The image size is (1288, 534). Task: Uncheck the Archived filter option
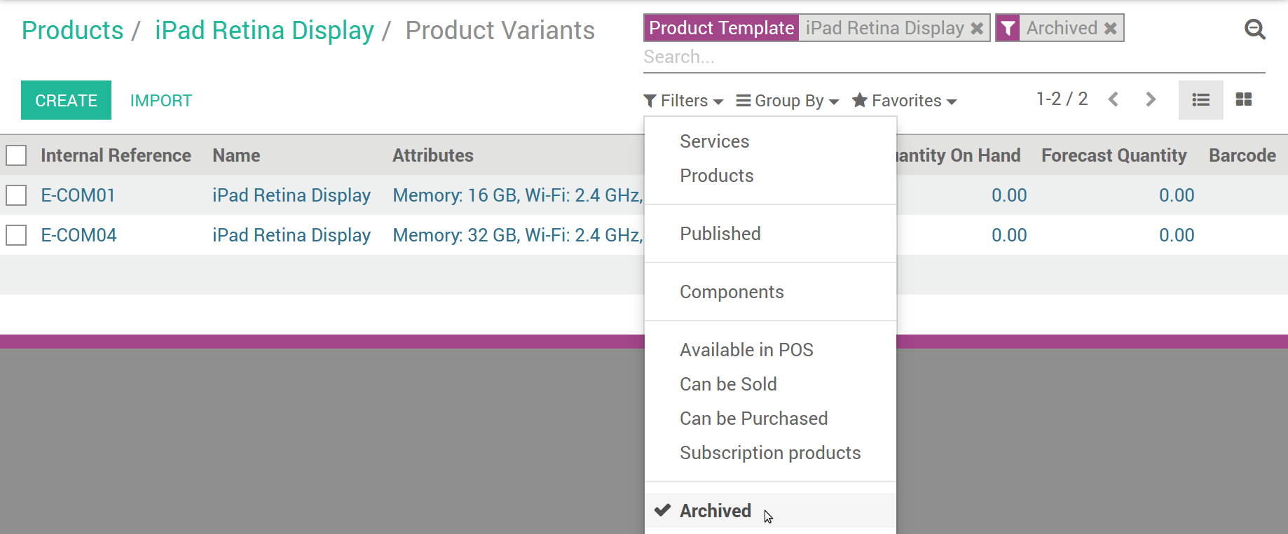715,511
